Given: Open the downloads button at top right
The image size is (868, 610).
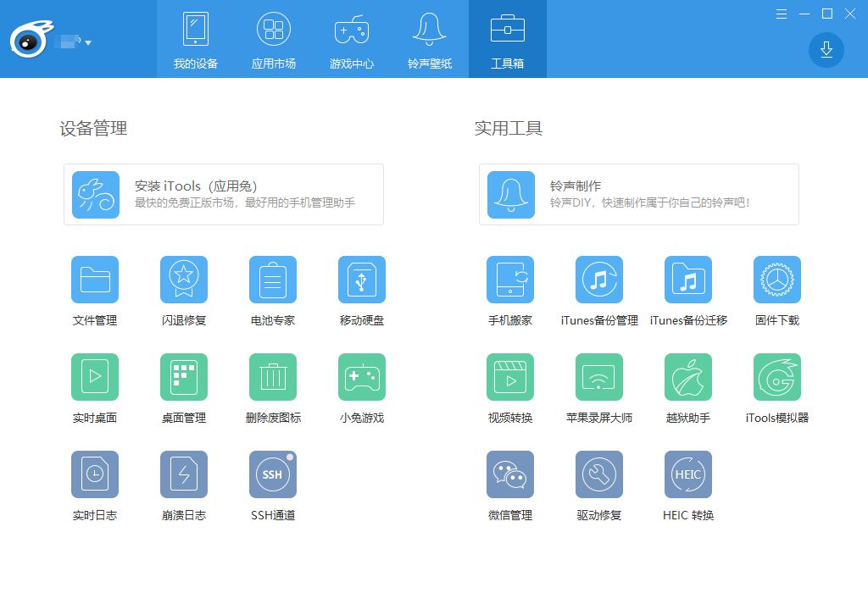Looking at the screenshot, I should point(826,50).
